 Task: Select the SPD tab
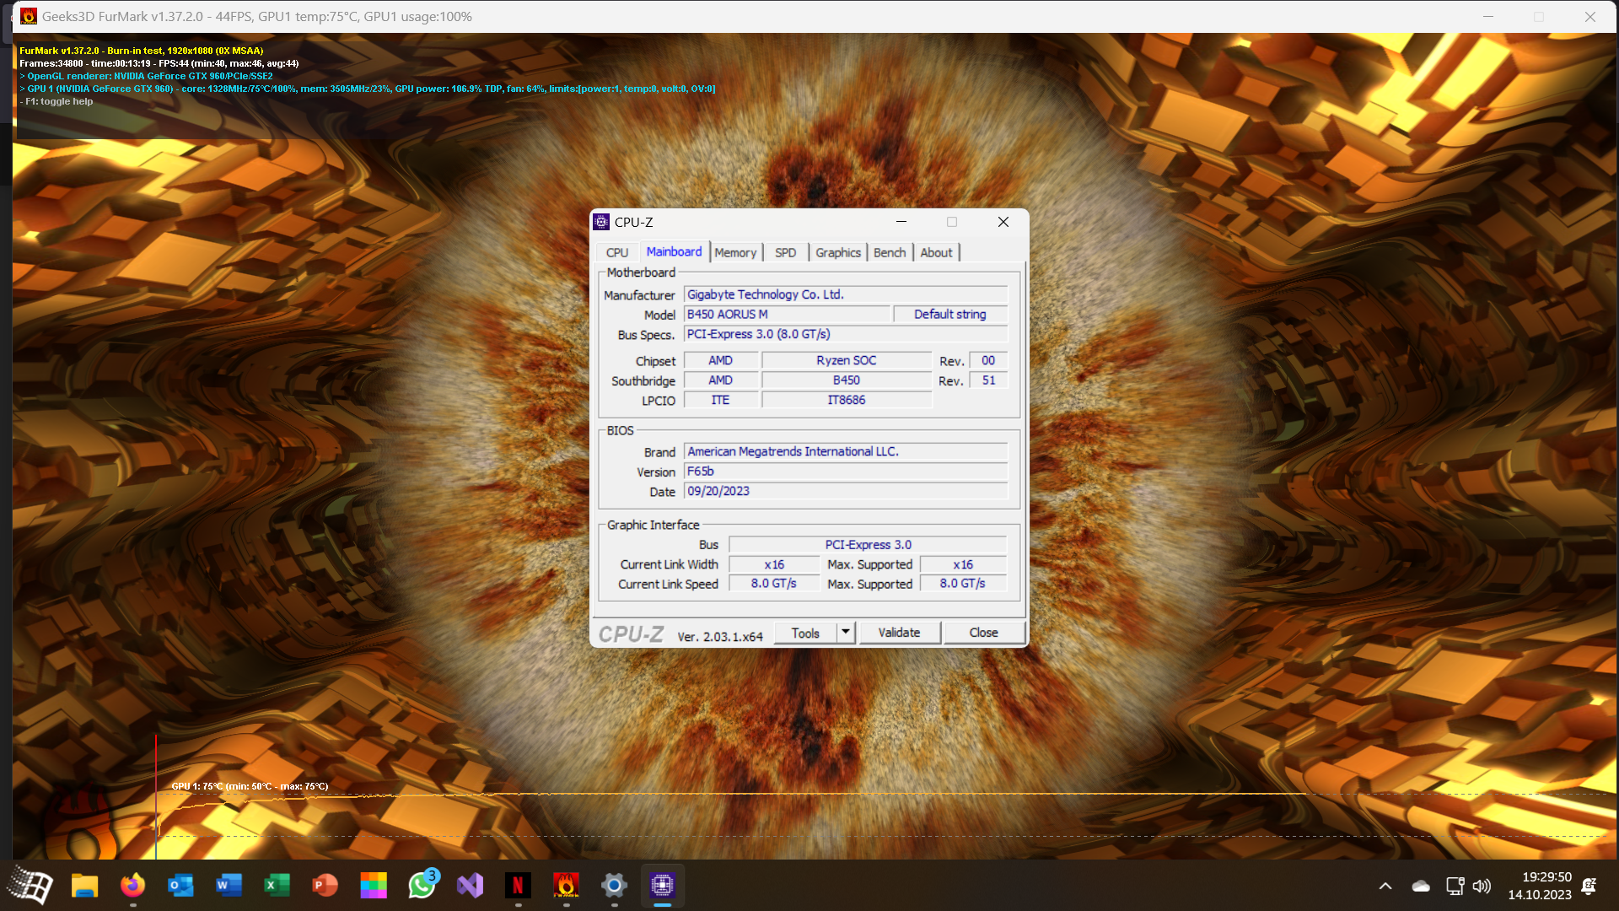pos(785,252)
